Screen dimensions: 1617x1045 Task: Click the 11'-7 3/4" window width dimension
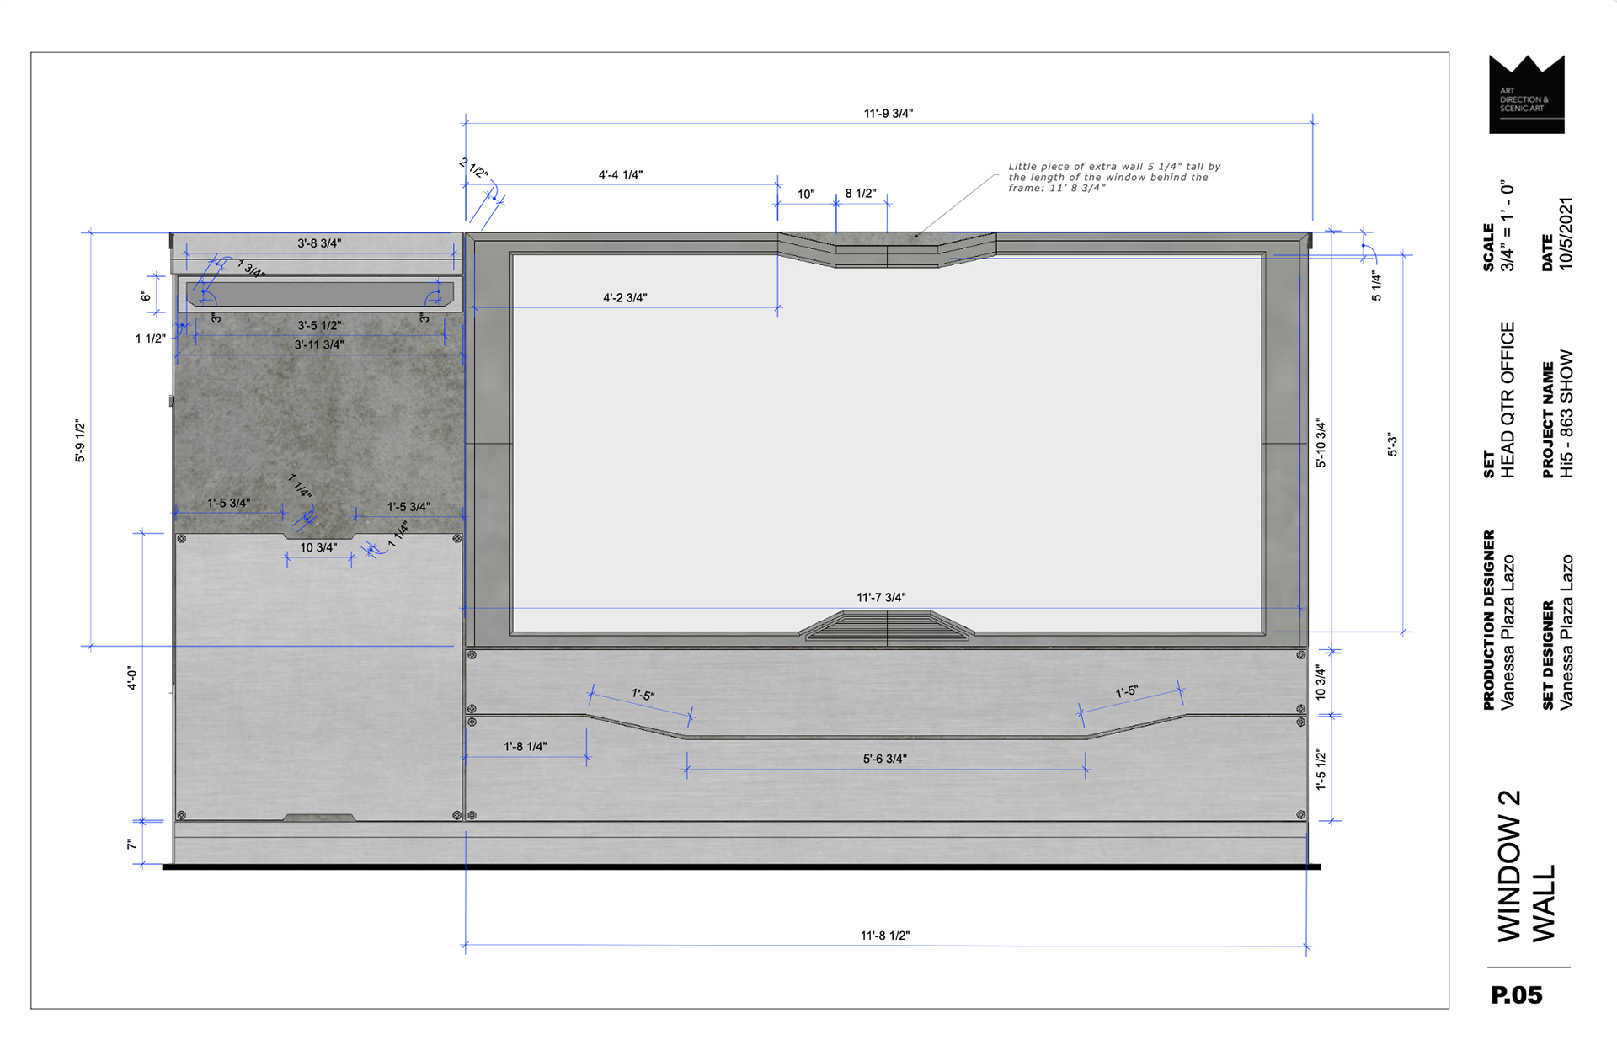[881, 597]
